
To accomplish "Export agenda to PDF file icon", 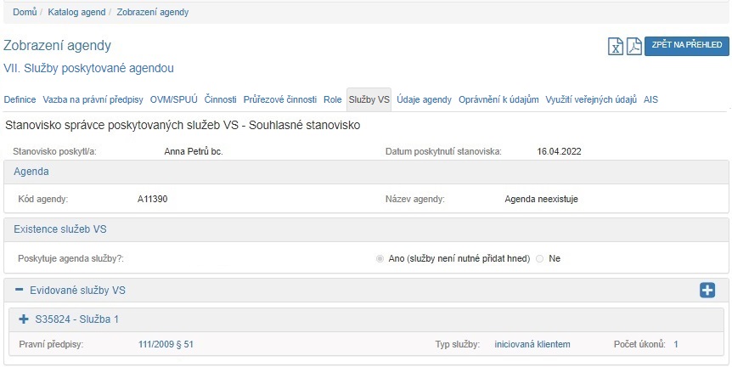I will pyautogui.click(x=633, y=47).
